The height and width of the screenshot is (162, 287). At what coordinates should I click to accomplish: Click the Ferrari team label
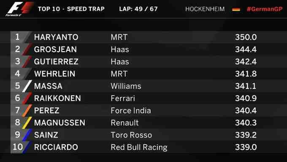pos(123,98)
